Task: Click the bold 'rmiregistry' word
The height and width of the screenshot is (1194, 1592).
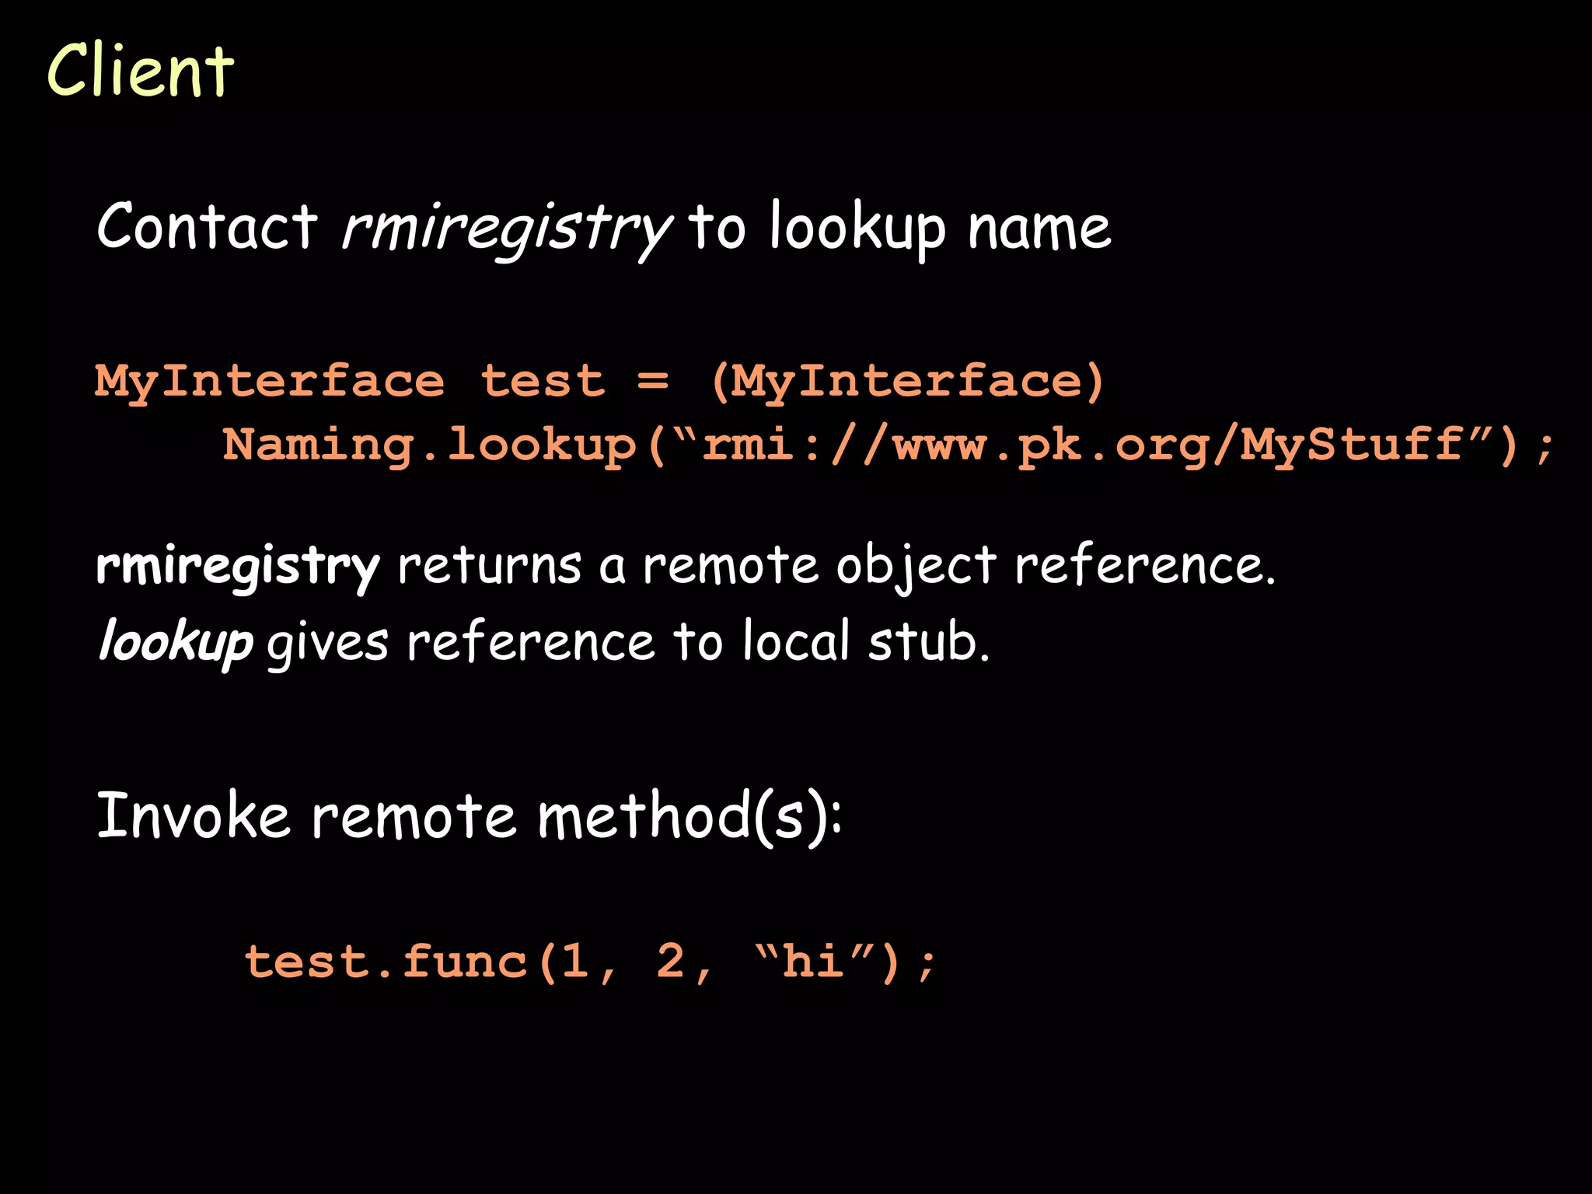Action: click(238, 566)
